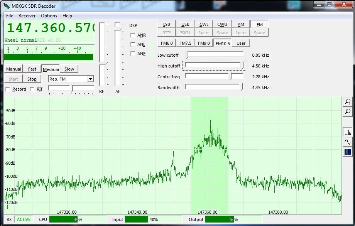Choose the FM9.0 filter
This screenshot has width=355, height=226.
pos(204,43)
